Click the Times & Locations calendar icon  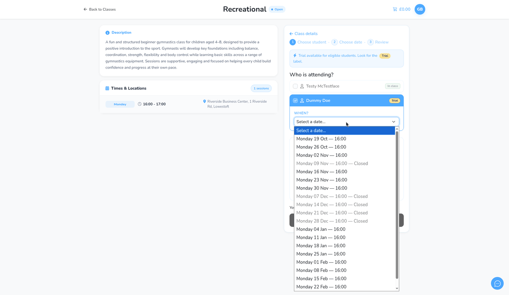point(107,88)
